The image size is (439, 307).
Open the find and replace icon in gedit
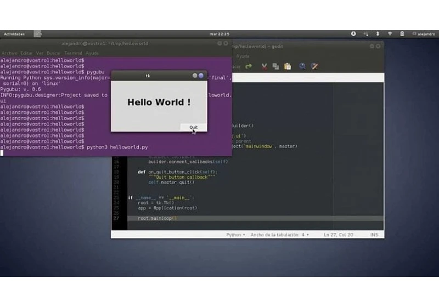coord(314,66)
